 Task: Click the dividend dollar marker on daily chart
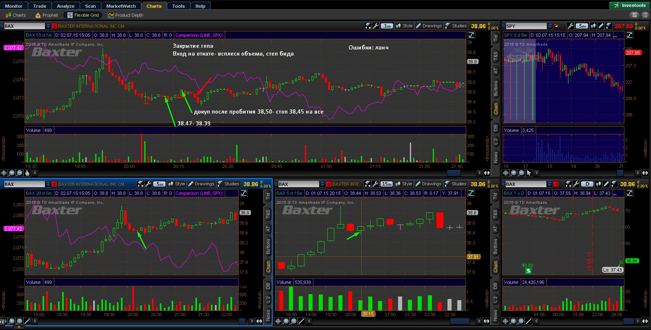click(x=528, y=271)
